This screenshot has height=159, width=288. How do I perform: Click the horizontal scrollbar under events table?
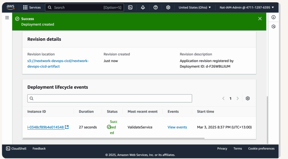pos(114,138)
